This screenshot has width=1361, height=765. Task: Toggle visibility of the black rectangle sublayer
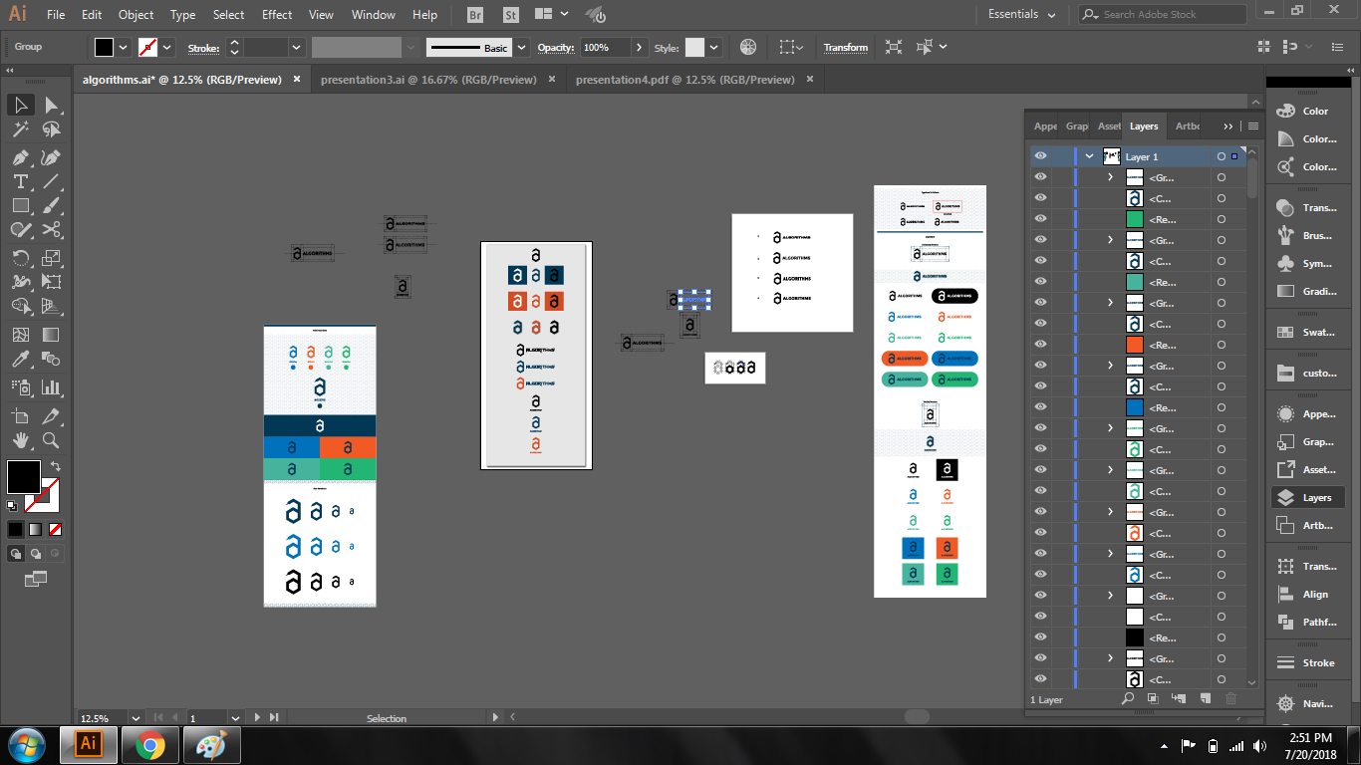tap(1040, 637)
